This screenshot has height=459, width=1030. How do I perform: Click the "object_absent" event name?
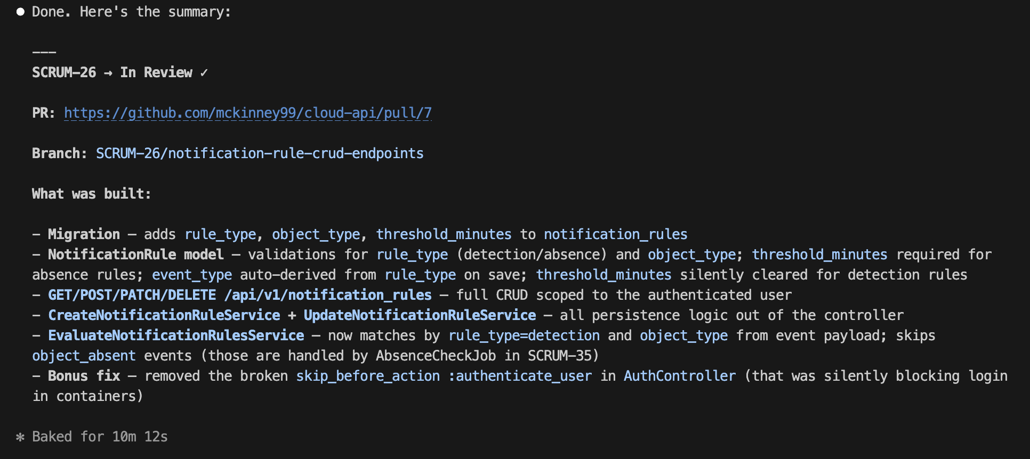84,356
